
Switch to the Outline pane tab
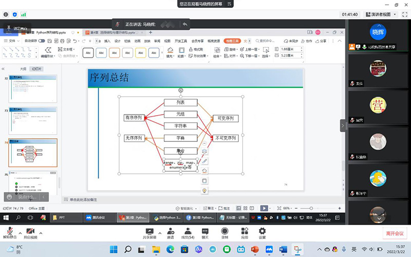click(x=23, y=69)
